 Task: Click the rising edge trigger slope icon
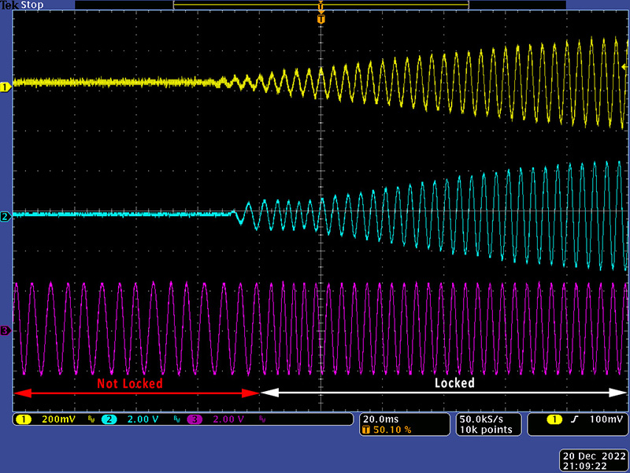[x=575, y=420]
